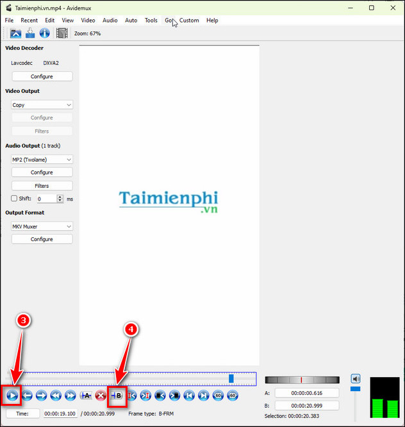405x427 pixels.
Task: Click Configure under Video Decoder
Action: click(x=42, y=76)
